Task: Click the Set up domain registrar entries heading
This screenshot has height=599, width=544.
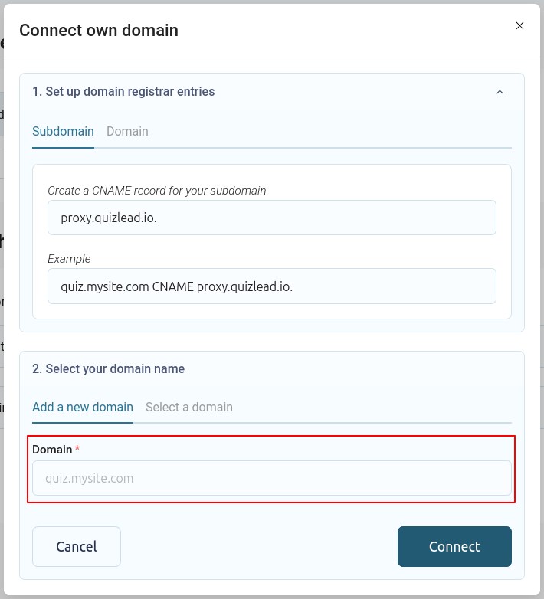Action: pyautogui.click(x=123, y=92)
